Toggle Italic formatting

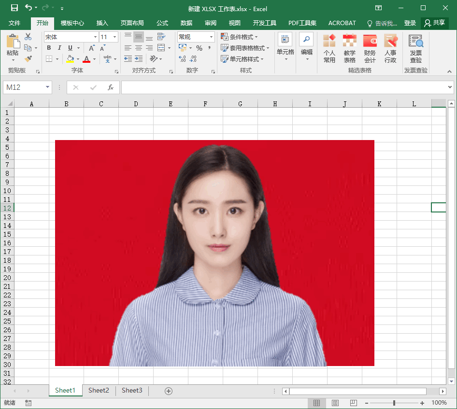59,48
